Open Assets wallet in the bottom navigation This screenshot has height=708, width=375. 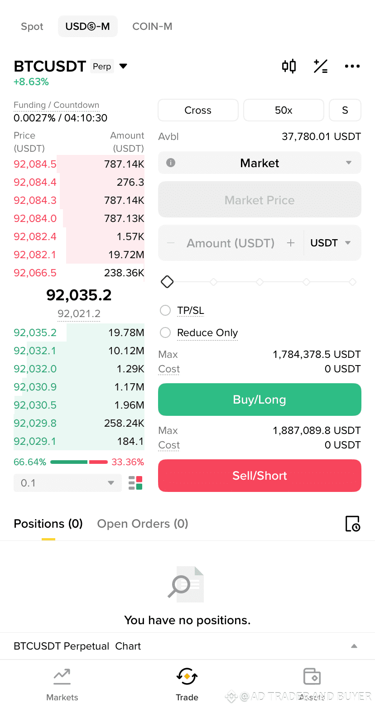[x=312, y=685]
